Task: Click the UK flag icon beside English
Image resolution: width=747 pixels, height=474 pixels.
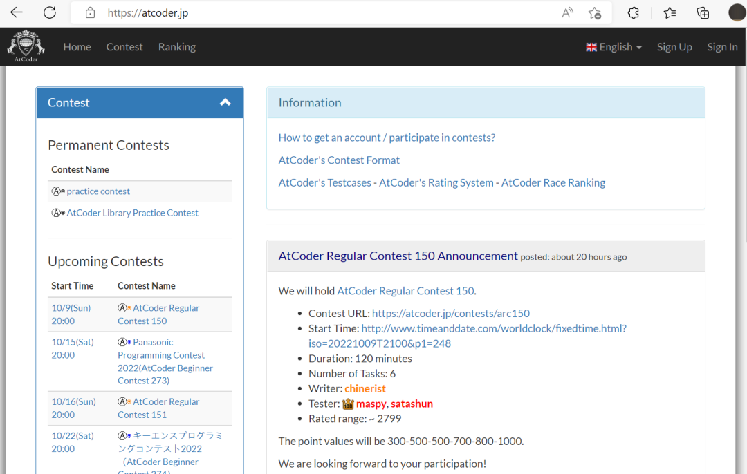Action: pyautogui.click(x=591, y=47)
